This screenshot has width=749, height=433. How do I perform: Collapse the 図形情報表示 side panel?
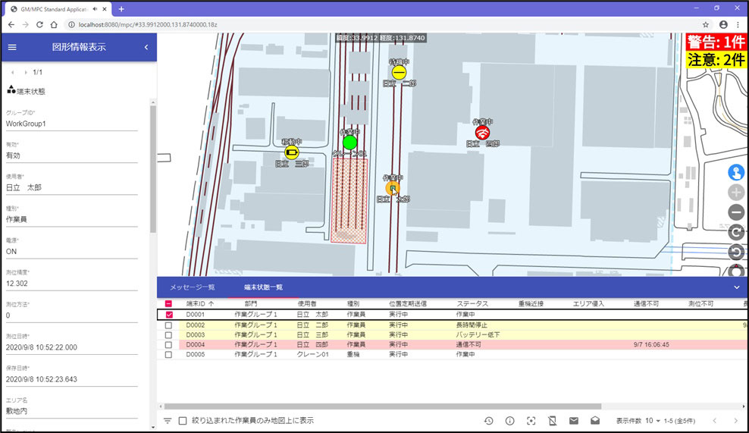pyautogui.click(x=146, y=47)
